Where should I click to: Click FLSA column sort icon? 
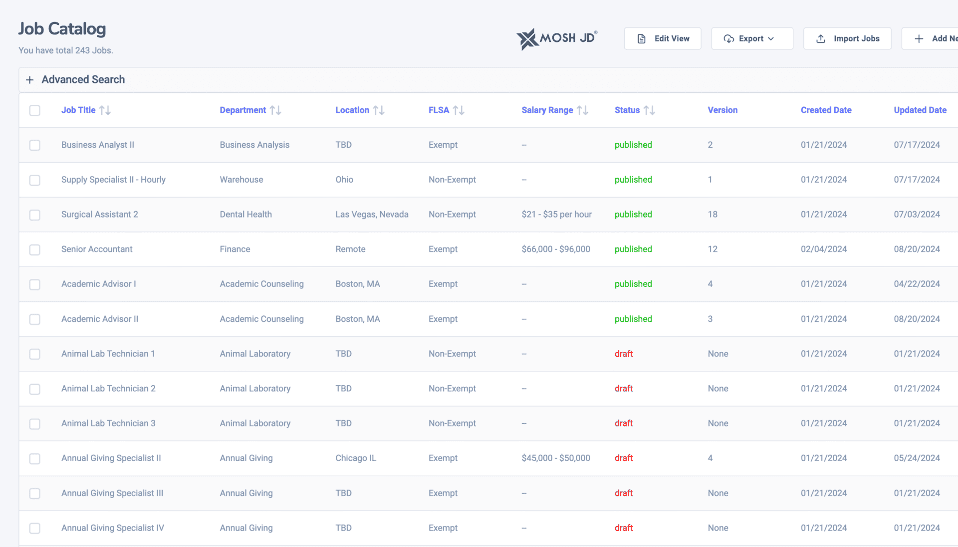coord(459,110)
